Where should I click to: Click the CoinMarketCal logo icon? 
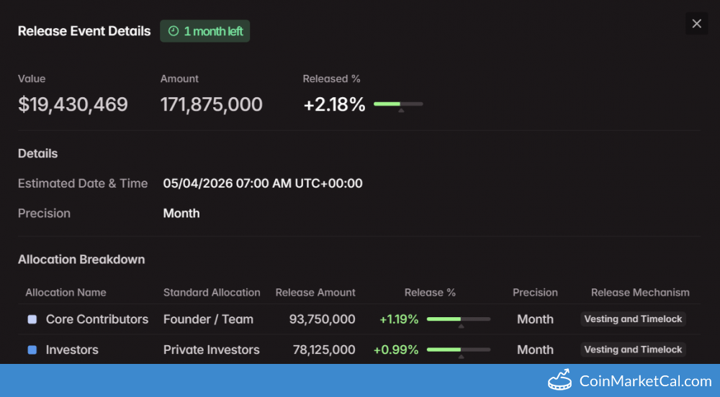point(559,380)
